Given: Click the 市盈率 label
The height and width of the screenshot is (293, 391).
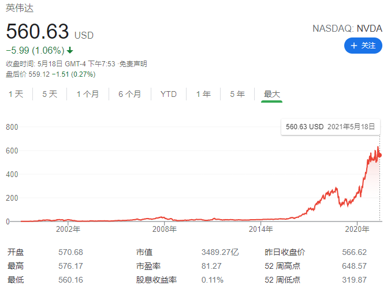Looking at the screenshot, I should click(x=148, y=266).
